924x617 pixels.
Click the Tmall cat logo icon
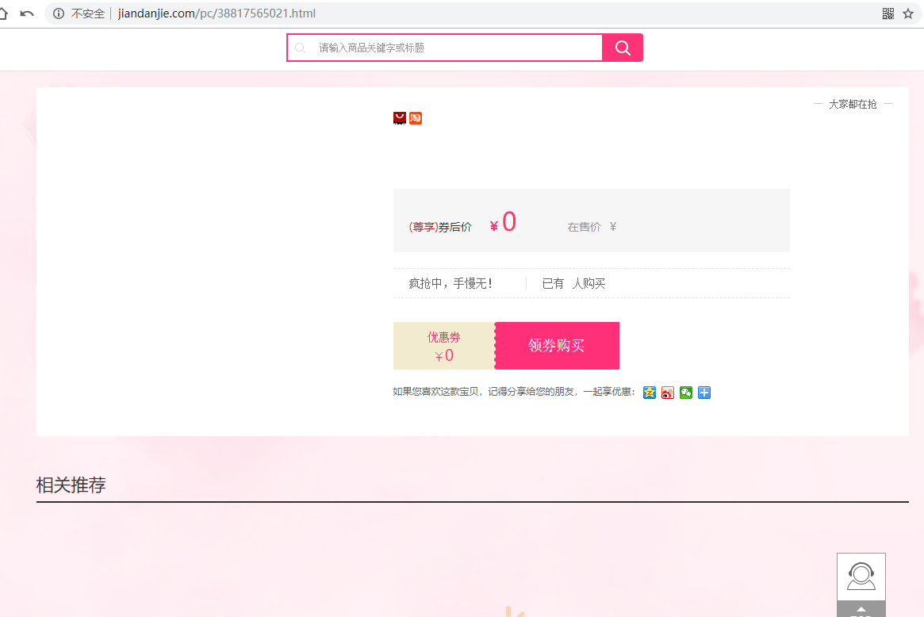pos(400,118)
